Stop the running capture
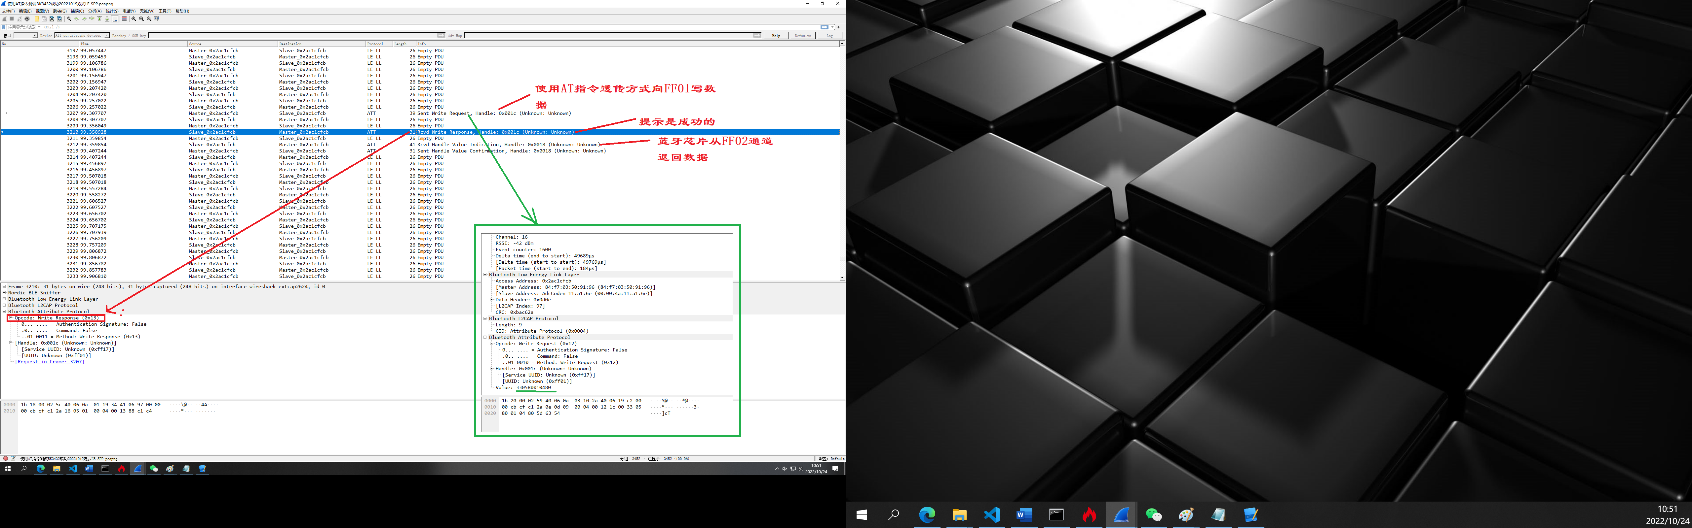This screenshot has height=528, width=1692. click(x=12, y=19)
